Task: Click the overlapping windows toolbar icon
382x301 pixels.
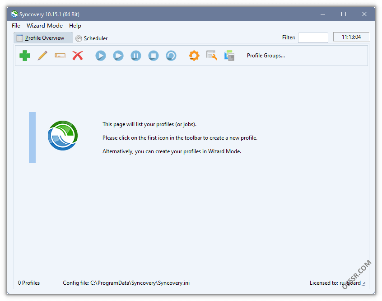Action: [229, 56]
